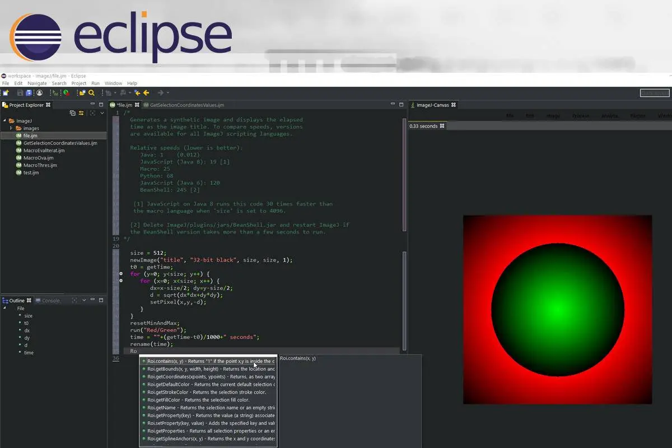The width and height of the screenshot is (672, 448).
Task: Click the green run macro toolbar icon
Action: tap(55, 92)
